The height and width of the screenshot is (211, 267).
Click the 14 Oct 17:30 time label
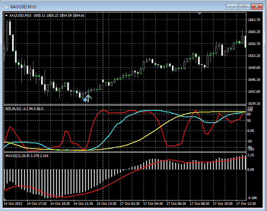(x=37, y=203)
